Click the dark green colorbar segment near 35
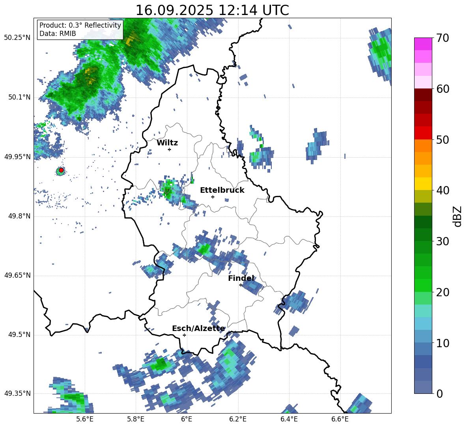467x427 pixels. click(x=423, y=222)
